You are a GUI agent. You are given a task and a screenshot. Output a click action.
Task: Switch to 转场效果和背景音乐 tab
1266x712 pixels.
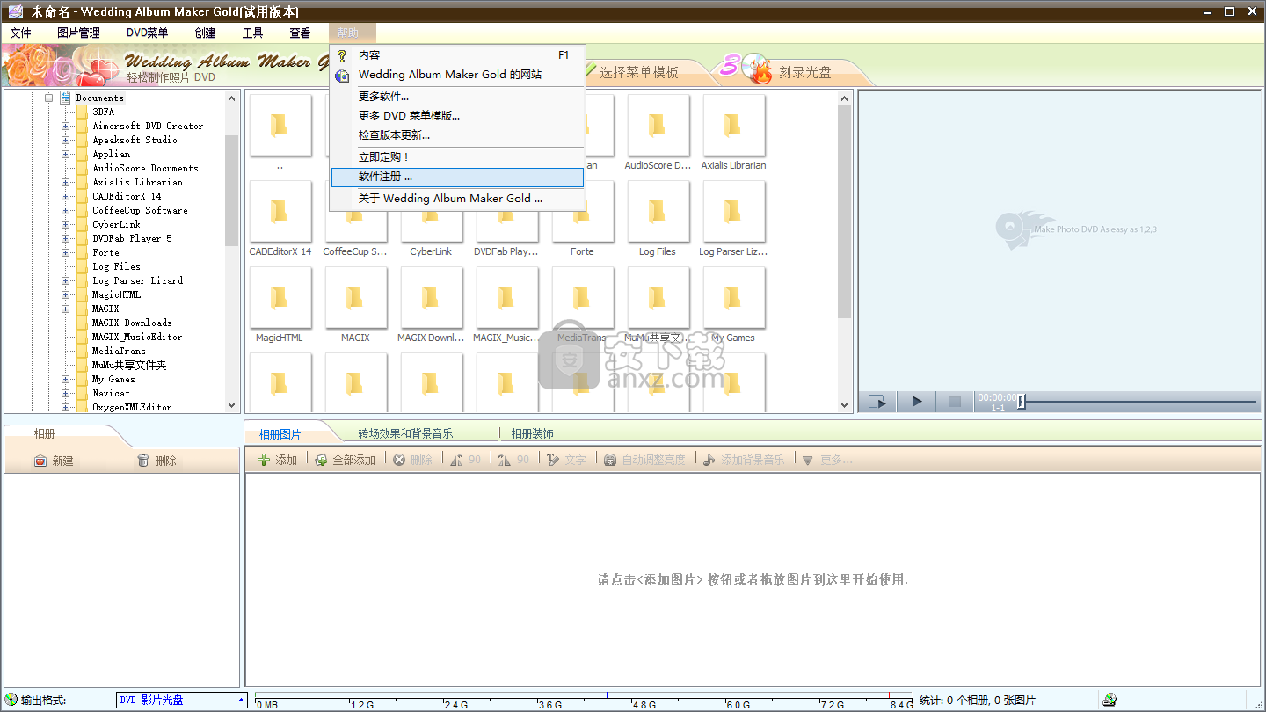405,433
